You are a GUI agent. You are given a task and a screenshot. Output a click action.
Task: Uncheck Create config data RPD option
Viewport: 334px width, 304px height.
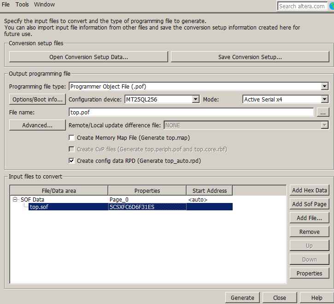tap(71, 161)
